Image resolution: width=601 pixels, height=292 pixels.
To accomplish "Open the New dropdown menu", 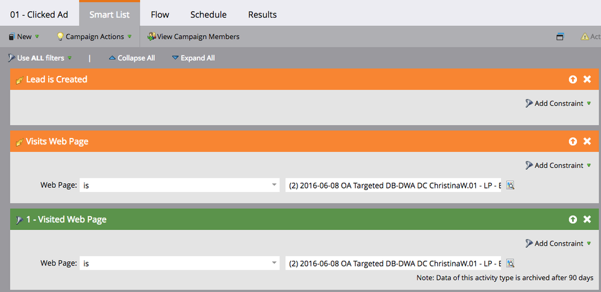I will click(x=23, y=37).
